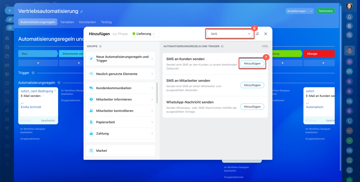Open the user profile avatar at top right

click(x=349, y=6)
